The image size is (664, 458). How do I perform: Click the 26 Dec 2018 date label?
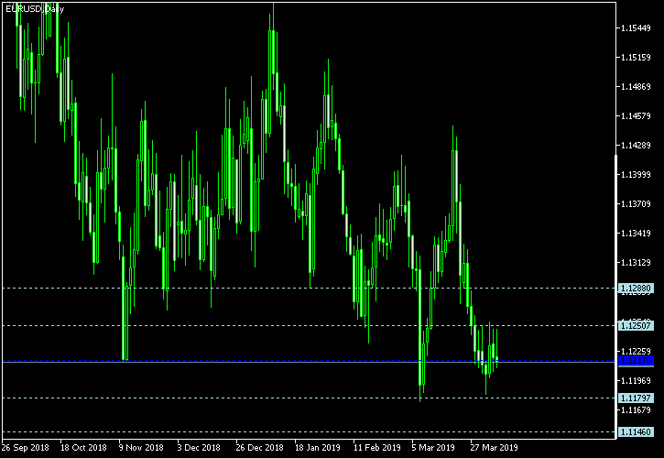coord(259,447)
